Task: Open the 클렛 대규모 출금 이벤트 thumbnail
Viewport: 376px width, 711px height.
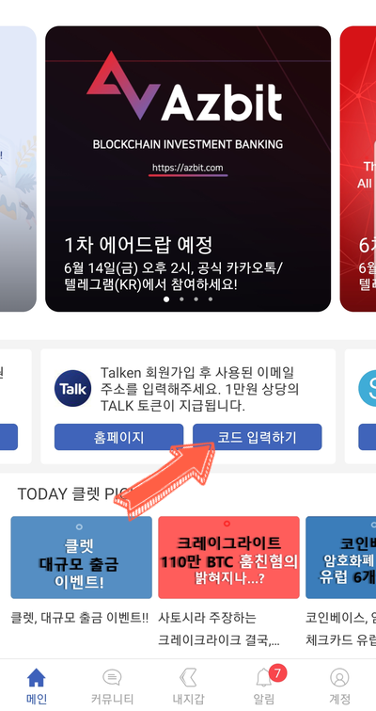Action: pyautogui.click(x=82, y=557)
